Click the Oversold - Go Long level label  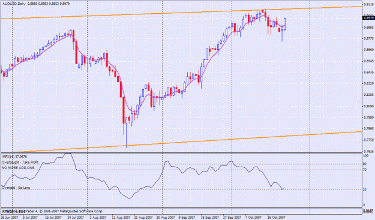(16, 188)
